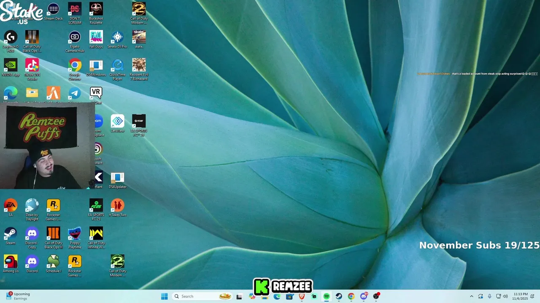Open Brave browser from the taskbar

click(x=302, y=296)
